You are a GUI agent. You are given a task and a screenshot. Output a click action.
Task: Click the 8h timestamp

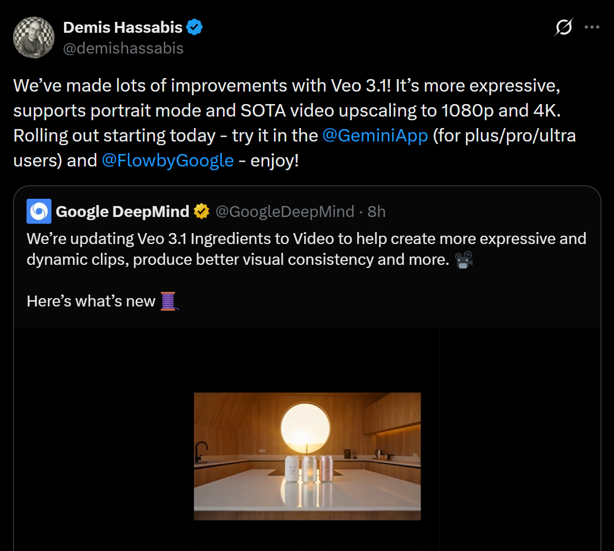click(376, 211)
